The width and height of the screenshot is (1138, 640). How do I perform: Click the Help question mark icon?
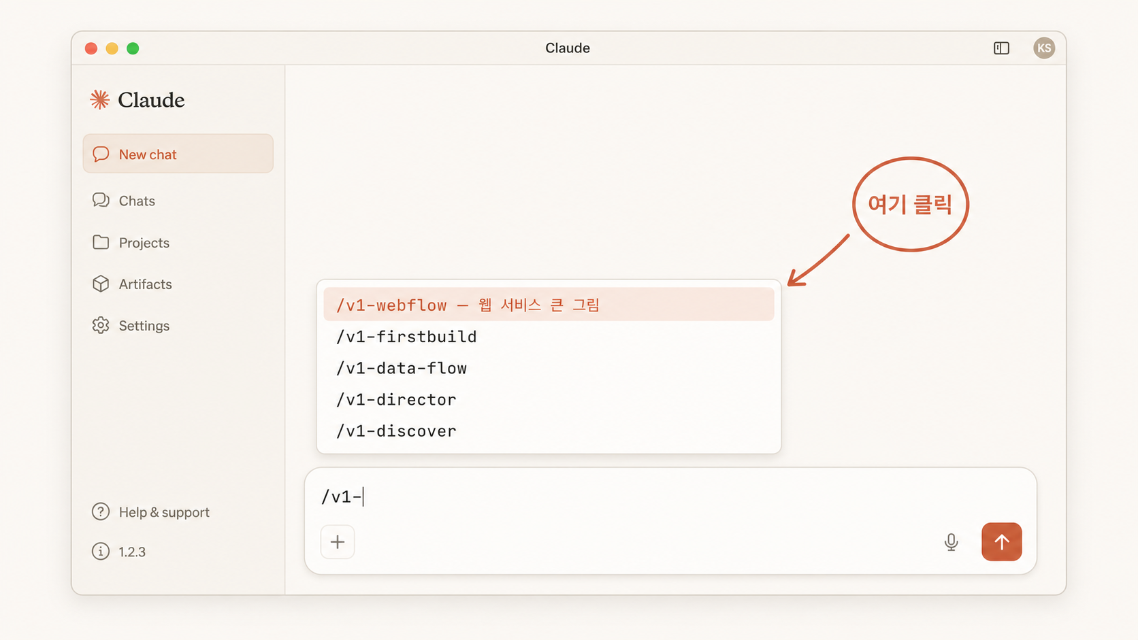(101, 511)
